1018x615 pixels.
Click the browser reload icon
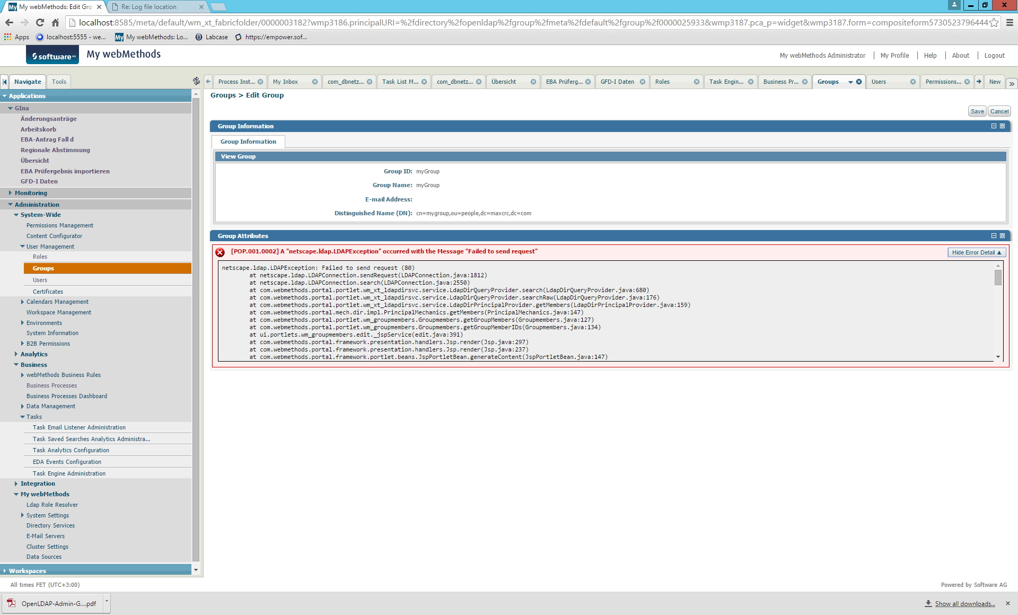(x=40, y=22)
